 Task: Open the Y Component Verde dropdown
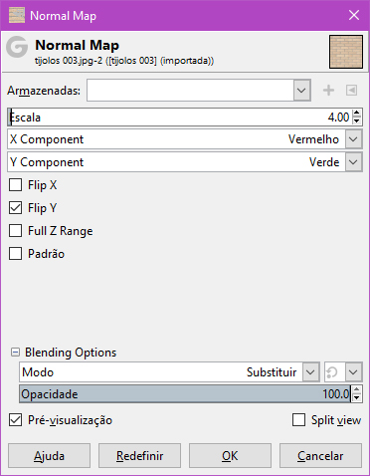click(353, 162)
